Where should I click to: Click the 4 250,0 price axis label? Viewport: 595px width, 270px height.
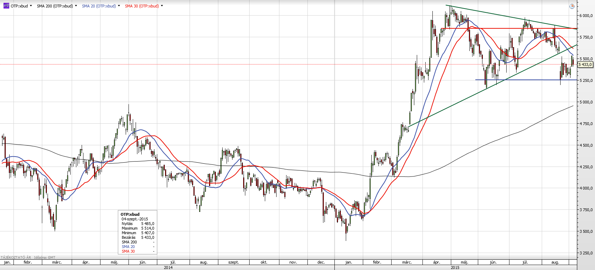[x=586, y=167]
